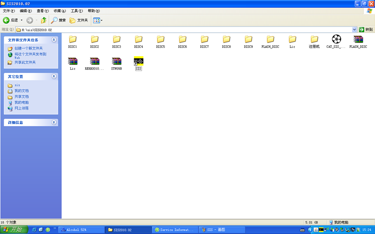
Task: Click 创建一个新文件夹 link
Action: pos(29,48)
